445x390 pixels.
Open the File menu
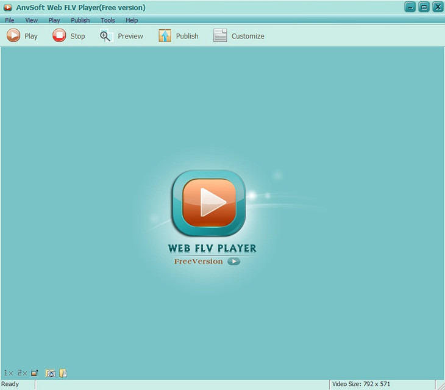[x=9, y=20]
